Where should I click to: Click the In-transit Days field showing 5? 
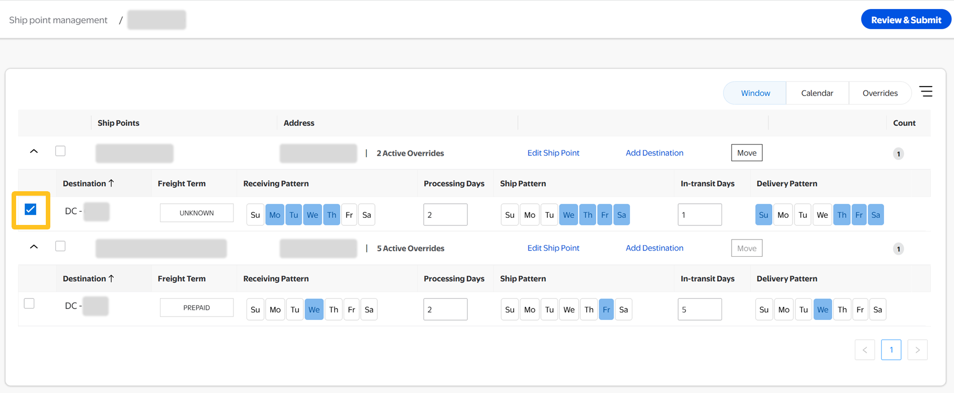699,309
